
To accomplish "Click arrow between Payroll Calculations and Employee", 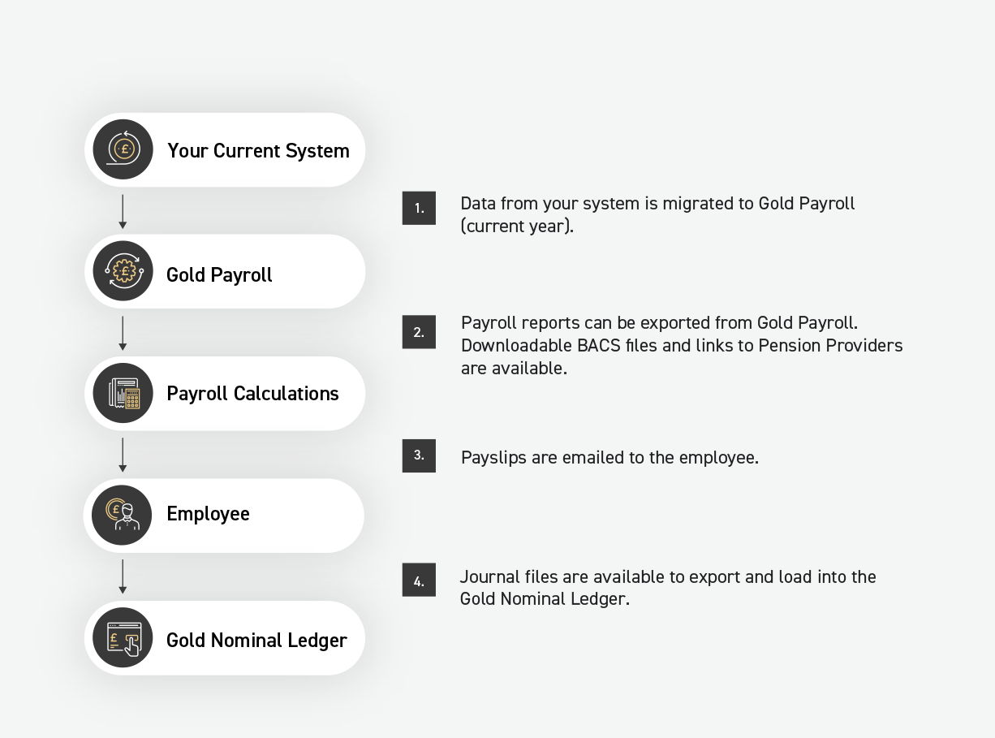I will pyautogui.click(x=123, y=455).
